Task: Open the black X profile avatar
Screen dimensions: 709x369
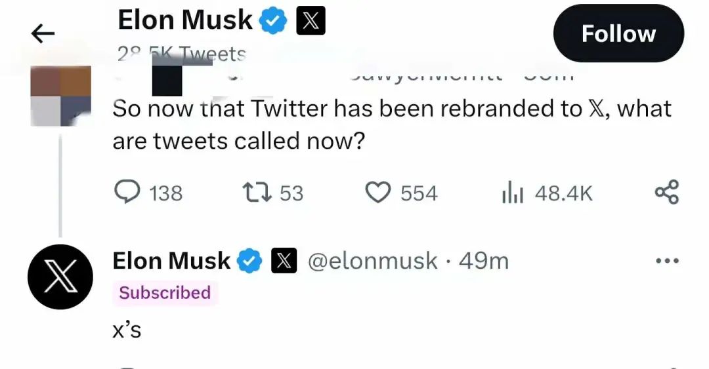Action: pos(60,277)
